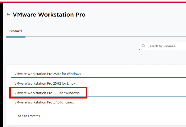The image size is (186, 127).
Task: Click the black strip on the left edge
Action: point(1,65)
